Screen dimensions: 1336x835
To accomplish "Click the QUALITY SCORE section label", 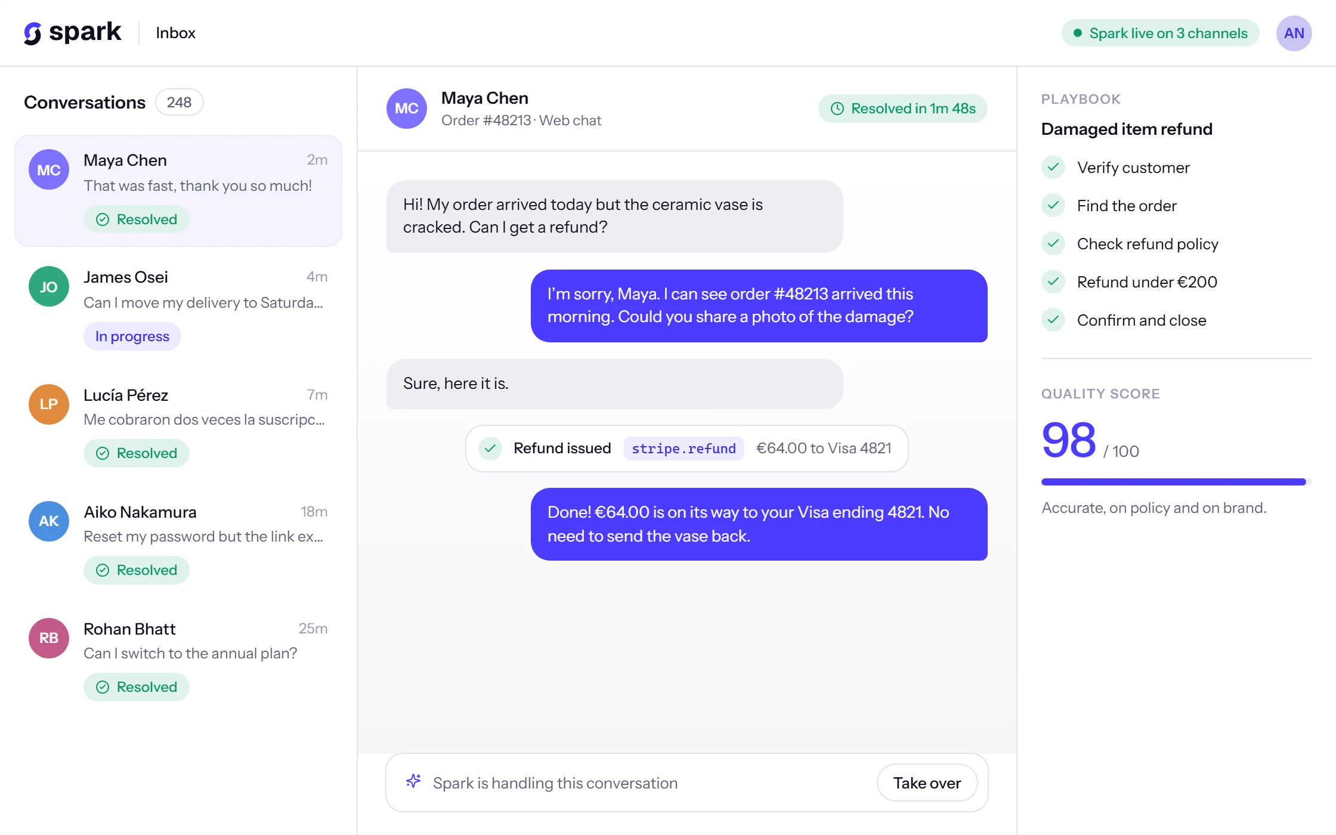I will click(x=1100, y=394).
